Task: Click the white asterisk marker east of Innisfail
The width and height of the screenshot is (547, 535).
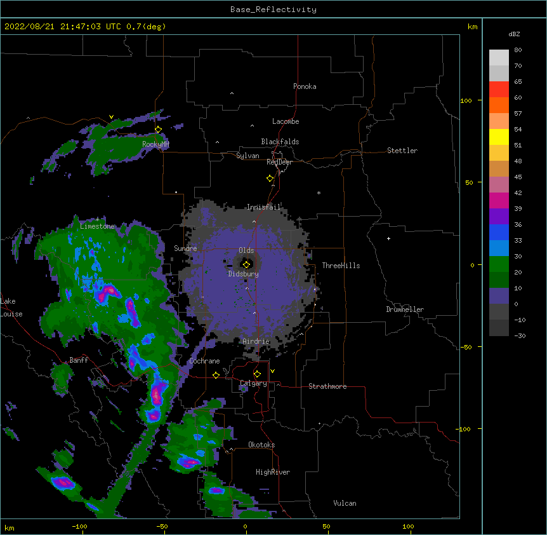Action: point(319,193)
